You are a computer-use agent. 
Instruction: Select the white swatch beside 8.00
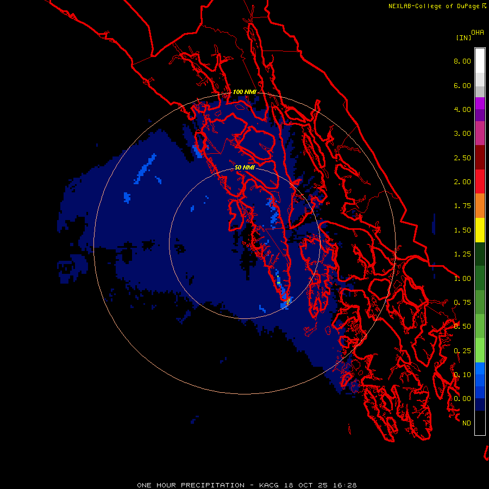[x=480, y=61]
